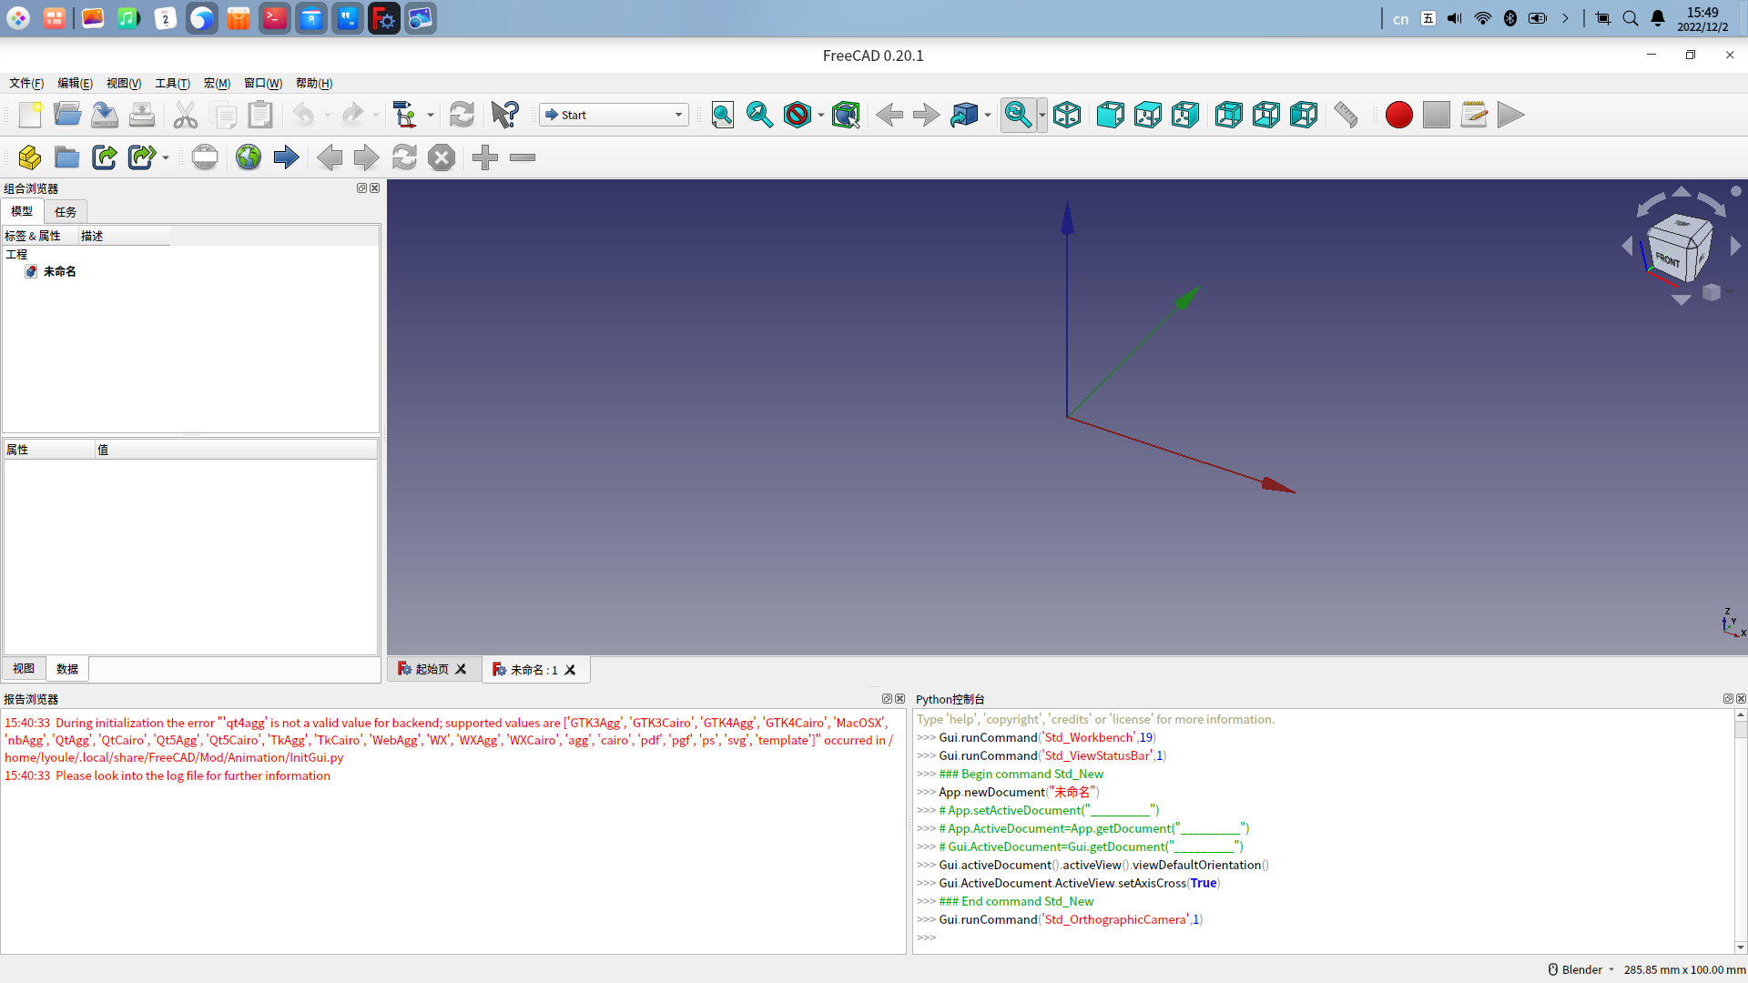This screenshot has width=1748, height=983.
Task: Click the Measure distance ruler icon
Action: pos(1346,115)
